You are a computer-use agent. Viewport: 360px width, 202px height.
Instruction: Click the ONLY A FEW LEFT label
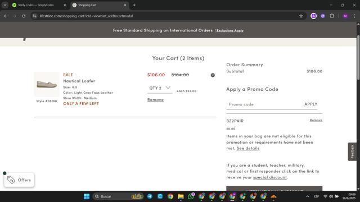[81, 103]
